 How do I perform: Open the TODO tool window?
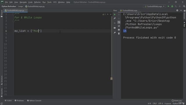click(x=8, y=101)
